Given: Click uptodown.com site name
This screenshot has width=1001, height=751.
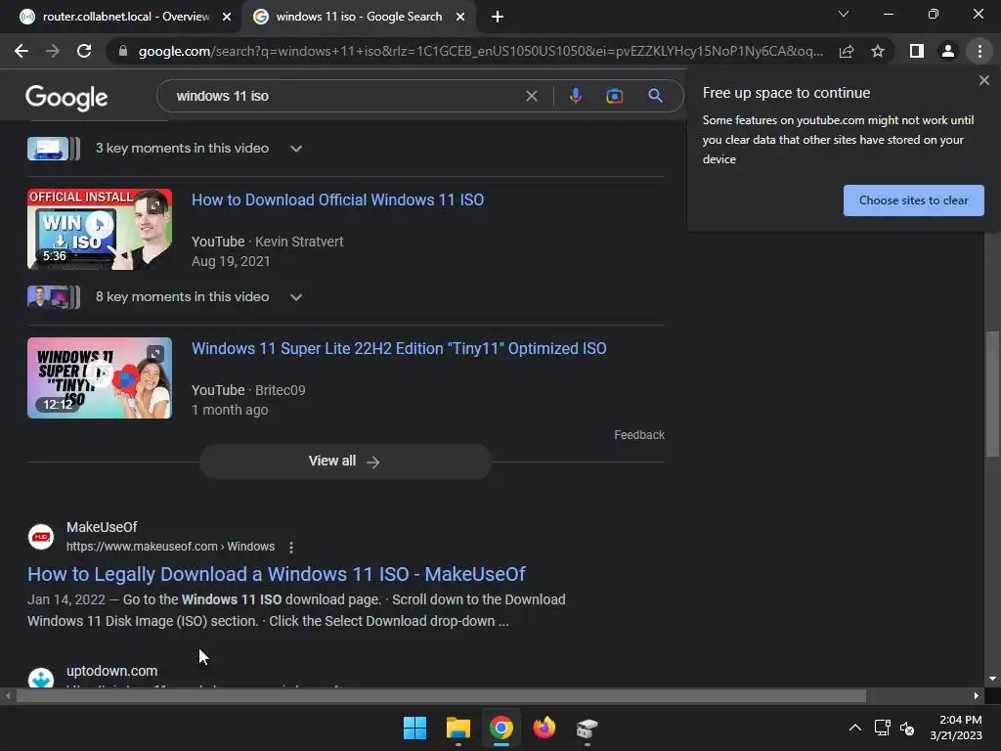Looking at the screenshot, I should click(111, 671).
